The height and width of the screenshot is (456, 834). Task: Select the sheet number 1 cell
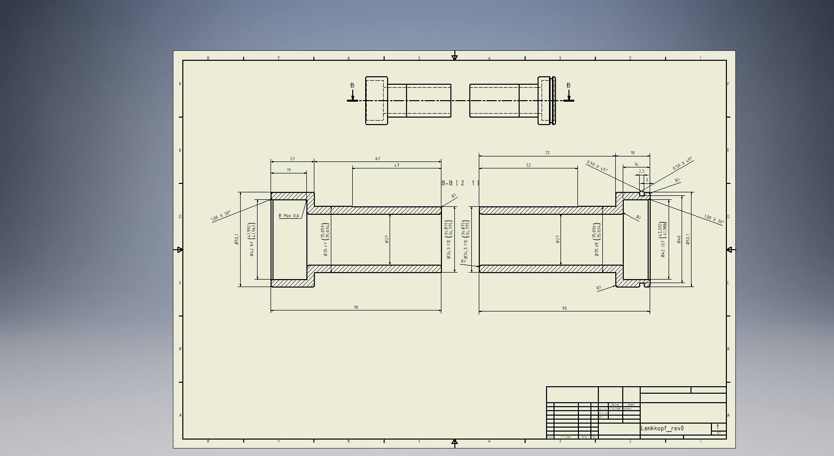pyautogui.click(x=717, y=427)
